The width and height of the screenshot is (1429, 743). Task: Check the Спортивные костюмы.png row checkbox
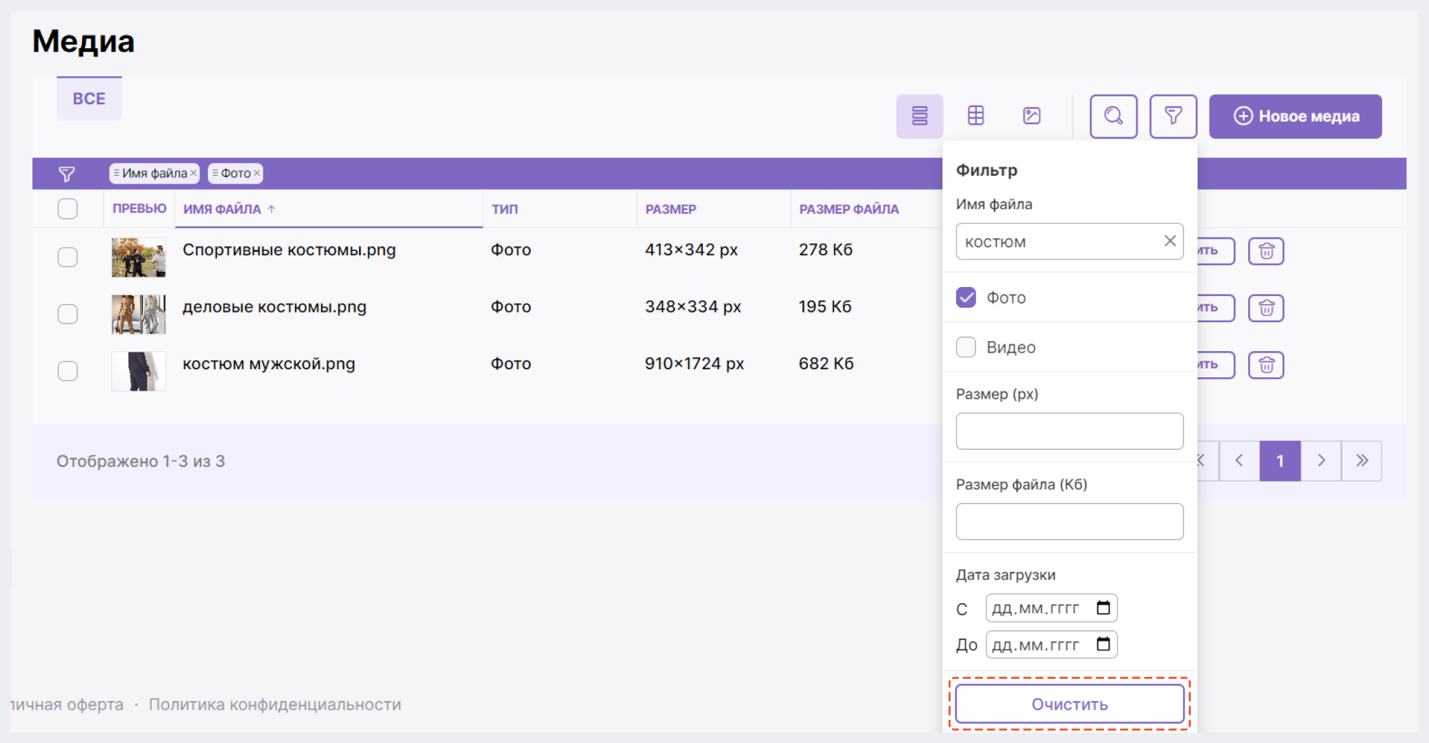tap(68, 257)
